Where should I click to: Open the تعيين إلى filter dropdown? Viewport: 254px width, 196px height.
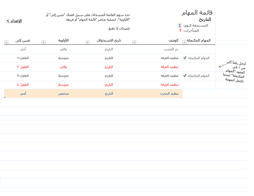pyautogui.click(x=6, y=42)
